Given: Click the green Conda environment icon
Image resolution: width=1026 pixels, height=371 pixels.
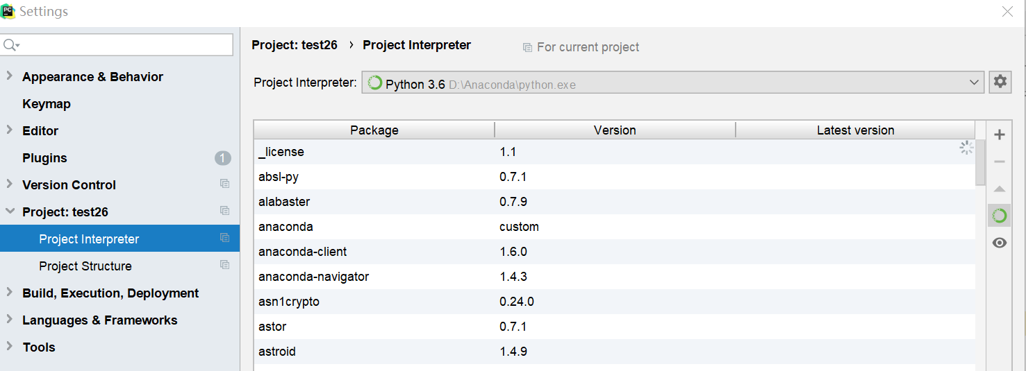Looking at the screenshot, I should pyautogui.click(x=1000, y=216).
